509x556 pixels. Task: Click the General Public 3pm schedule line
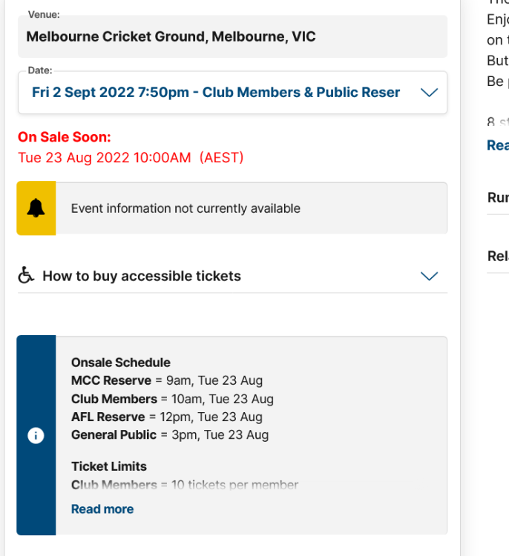170,434
